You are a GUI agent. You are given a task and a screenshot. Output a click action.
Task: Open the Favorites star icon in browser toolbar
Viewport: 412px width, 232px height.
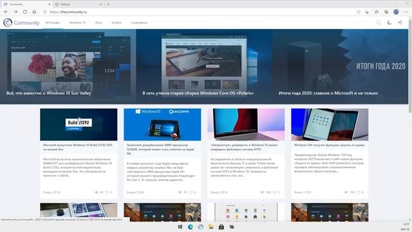[x=377, y=12]
